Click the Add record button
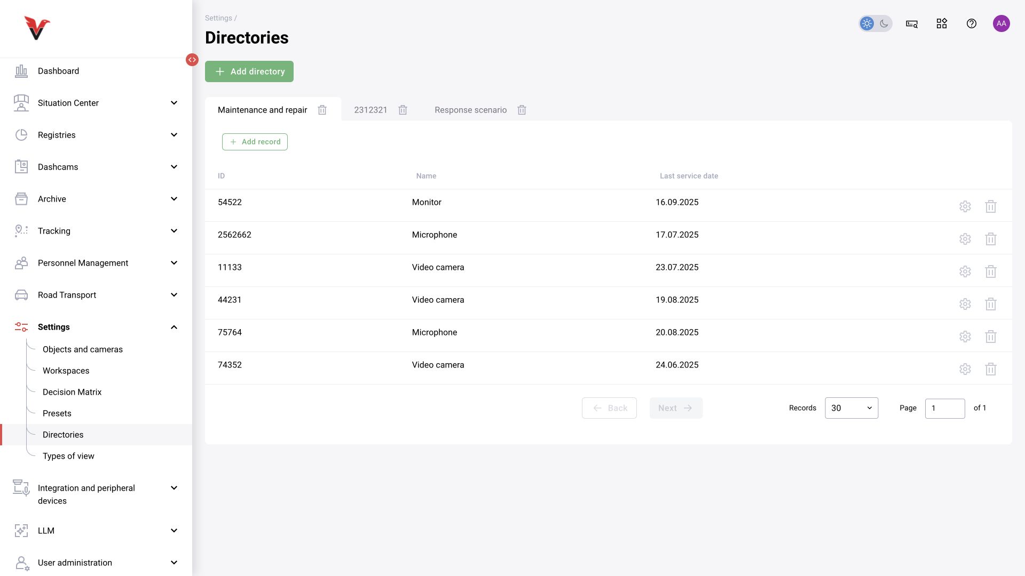This screenshot has height=576, width=1025. [255, 142]
